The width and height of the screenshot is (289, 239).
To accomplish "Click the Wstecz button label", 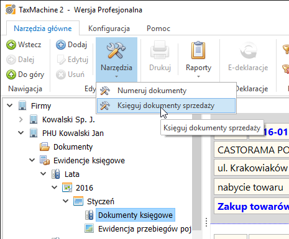I will point(30,45).
